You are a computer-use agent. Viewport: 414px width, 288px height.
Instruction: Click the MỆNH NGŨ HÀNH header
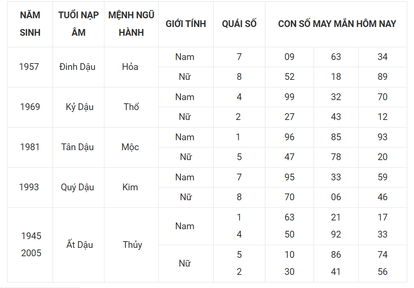[131, 24]
